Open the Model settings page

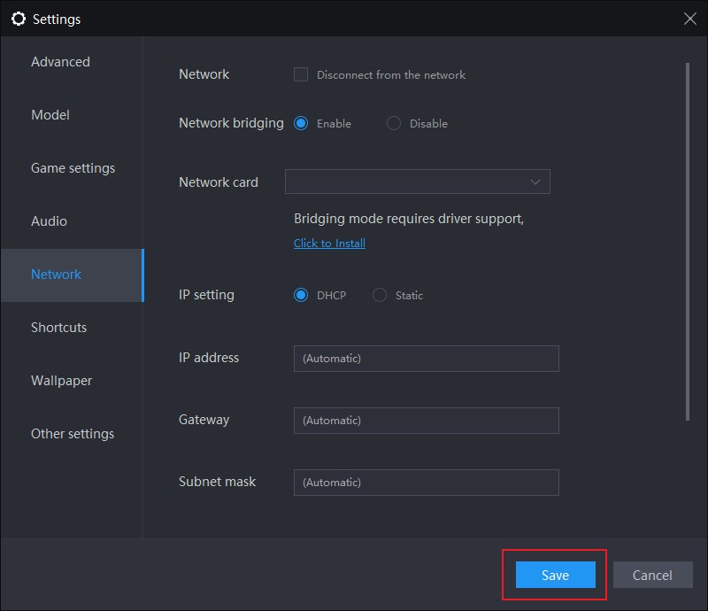point(50,115)
